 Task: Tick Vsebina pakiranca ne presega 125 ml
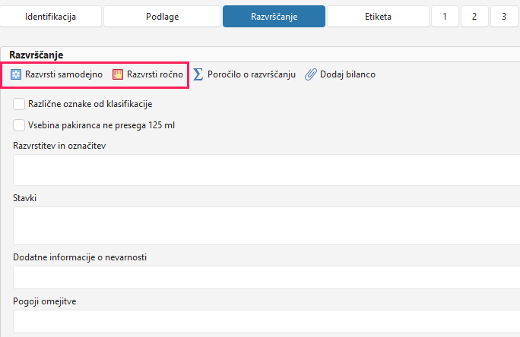pyautogui.click(x=19, y=125)
